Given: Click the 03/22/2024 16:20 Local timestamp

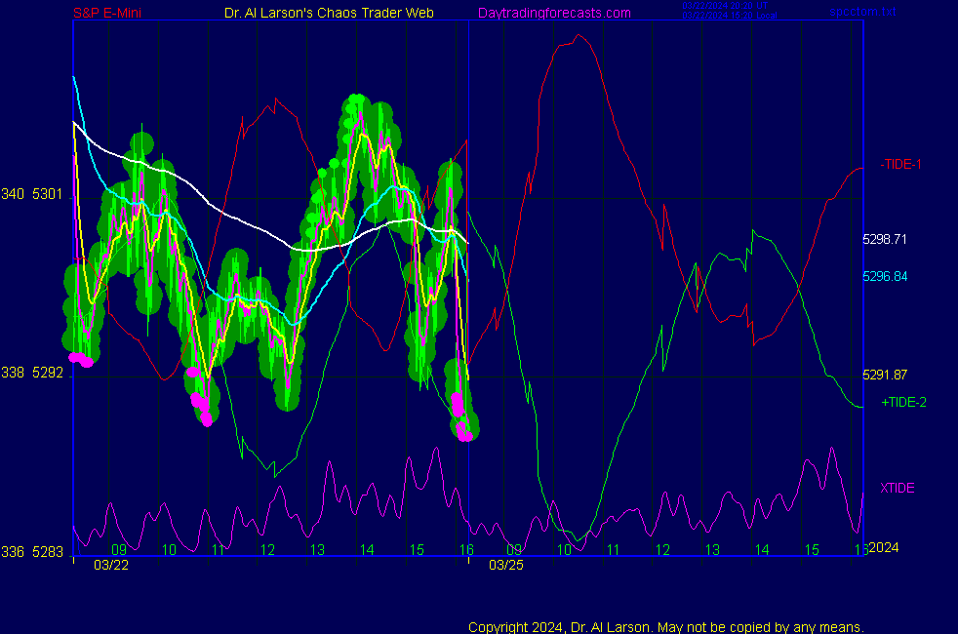Looking at the screenshot, I should tap(729, 16).
